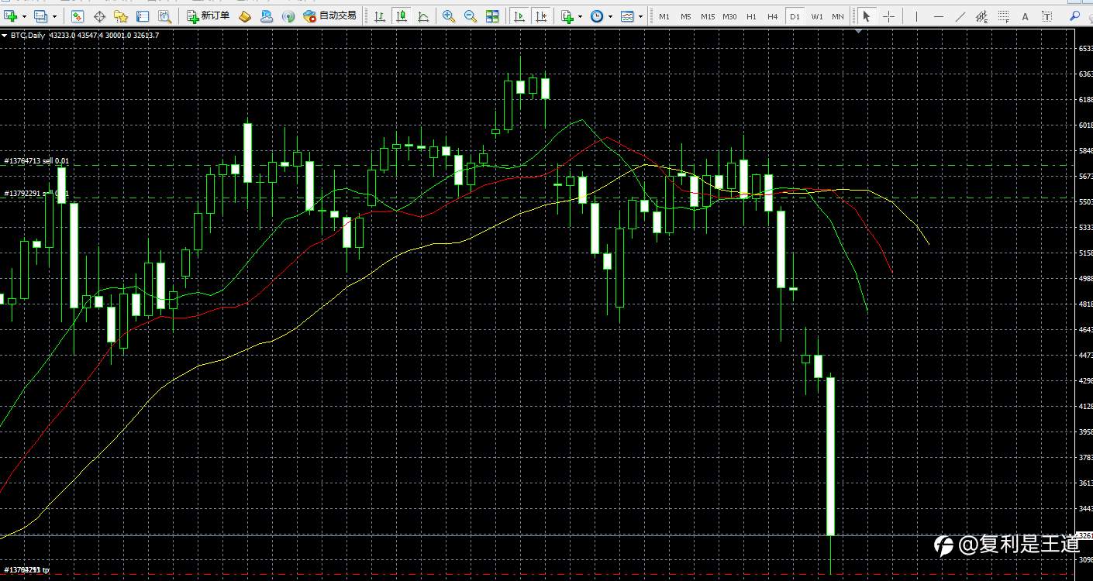Switch chart to Line Chart mode
The image size is (1093, 581).
click(423, 16)
